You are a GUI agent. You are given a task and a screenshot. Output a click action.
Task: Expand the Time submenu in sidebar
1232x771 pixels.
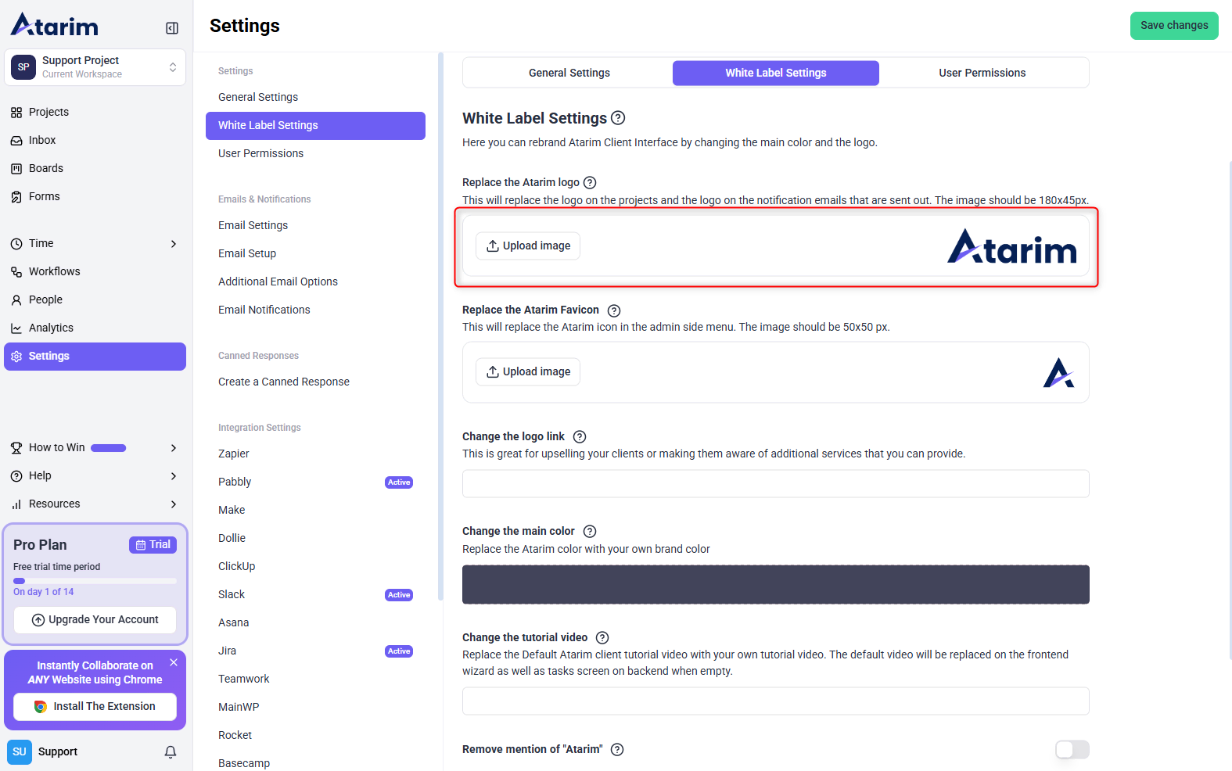pyautogui.click(x=173, y=244)
